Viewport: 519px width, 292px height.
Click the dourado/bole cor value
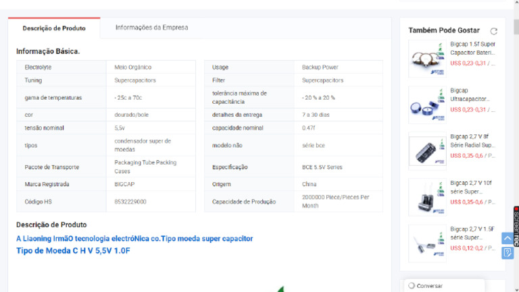[x=131, y=115]
